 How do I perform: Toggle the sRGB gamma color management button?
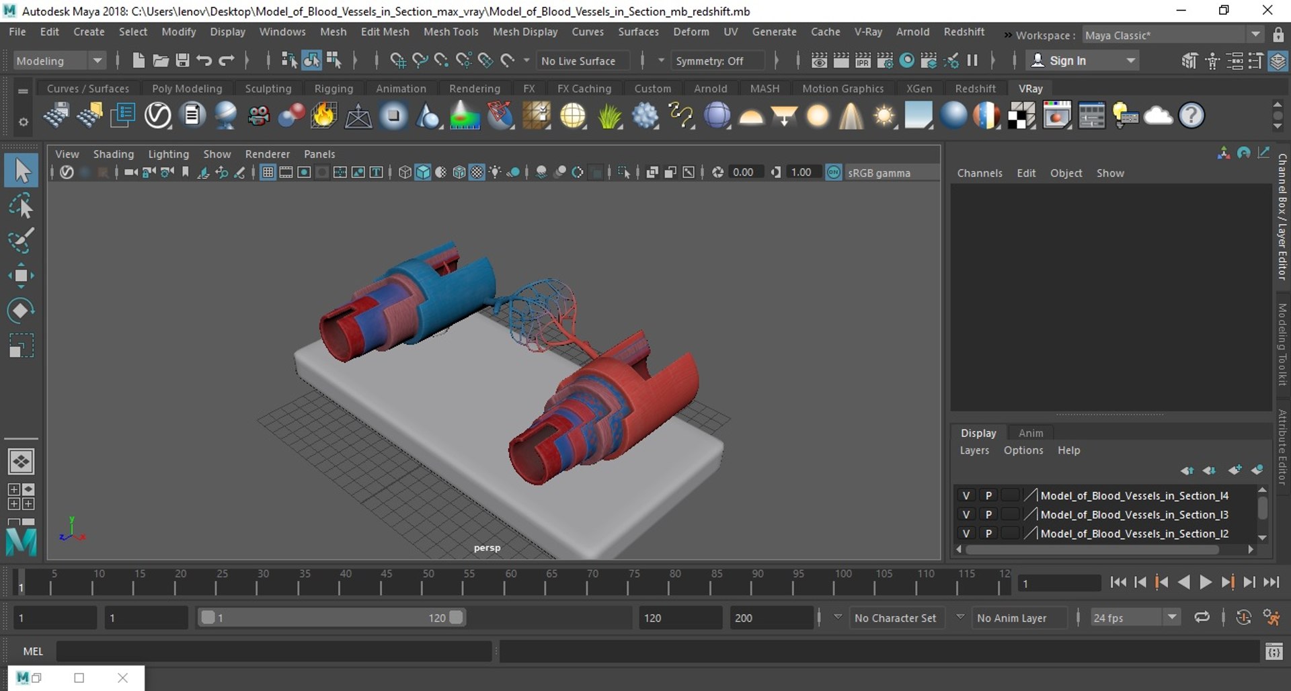click(834, 173)
